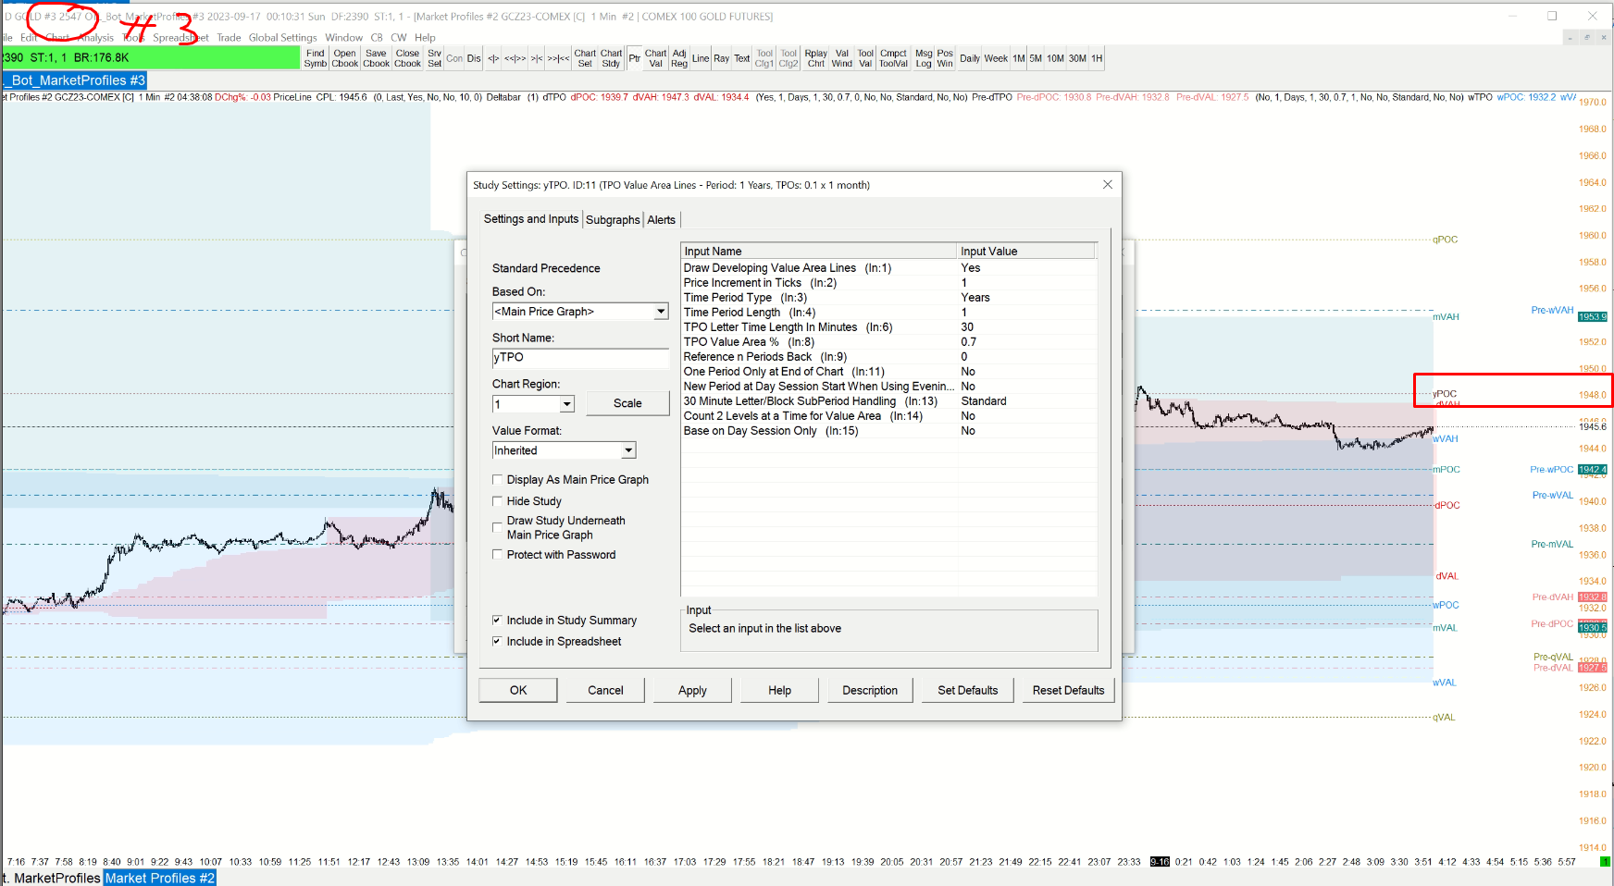Open the Pos Win positions window
1614x886 pixels.
[945, 58]
